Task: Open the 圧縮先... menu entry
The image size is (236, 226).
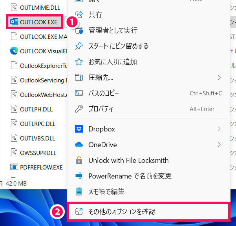Action: point(149,78)
